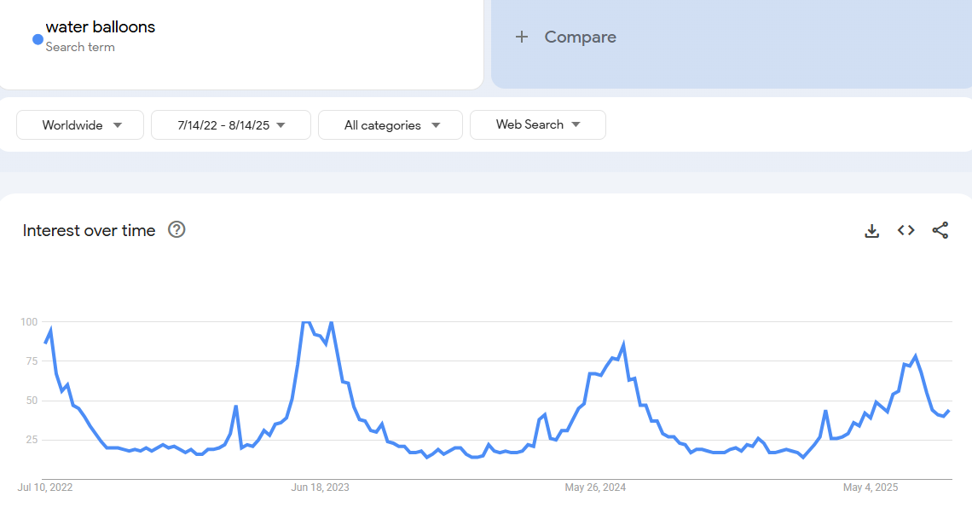Expand the All categories dropdown
This screenshot has height=525, width=972.
[391, 124]
